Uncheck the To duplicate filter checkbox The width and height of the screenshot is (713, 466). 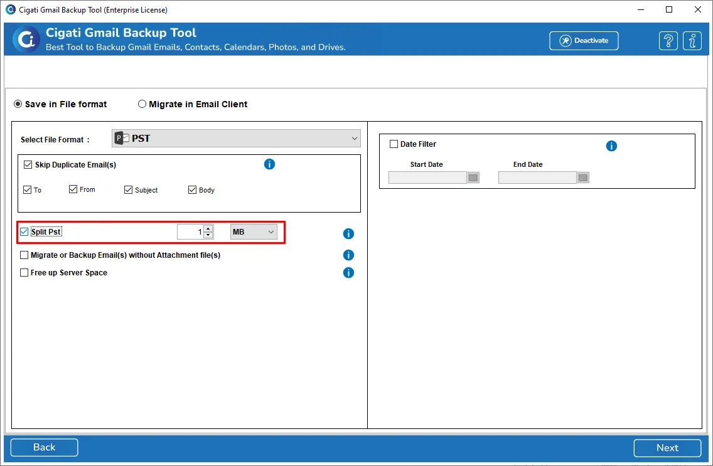[27, 190]
